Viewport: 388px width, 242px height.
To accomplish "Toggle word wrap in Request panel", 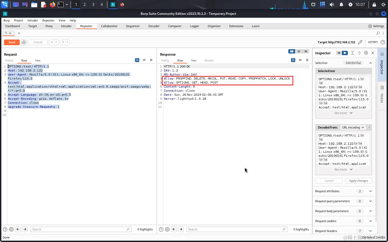I will tap(137, 60).
